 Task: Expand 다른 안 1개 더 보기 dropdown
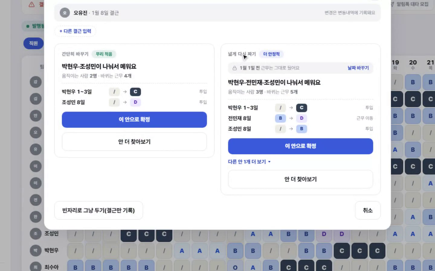click(249, 162)
